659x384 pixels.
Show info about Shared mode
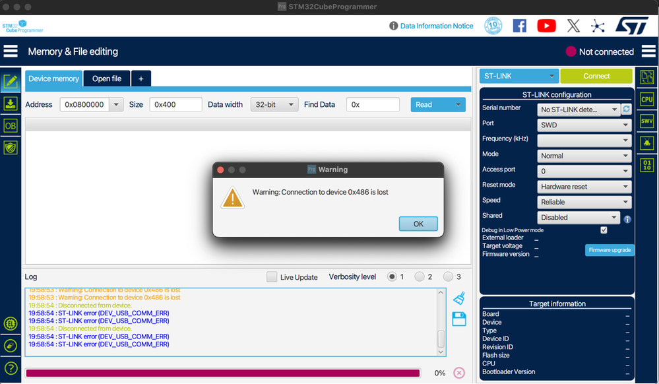pos(627,219)
